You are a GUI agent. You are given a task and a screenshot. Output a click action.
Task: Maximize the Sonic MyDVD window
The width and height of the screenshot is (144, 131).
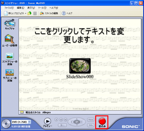click(136, 3)
